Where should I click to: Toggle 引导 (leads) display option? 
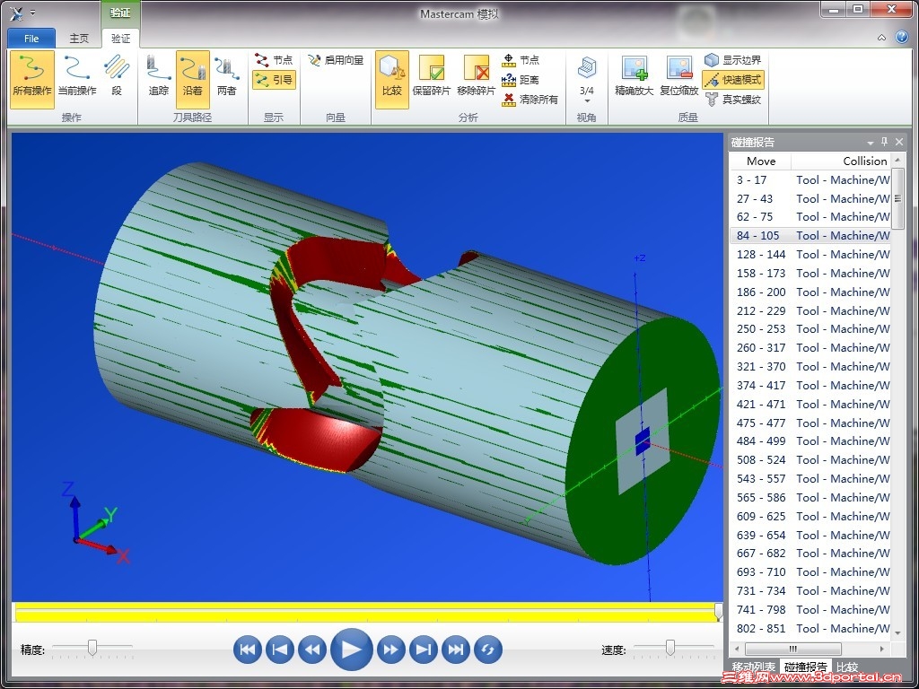pyautogui.click(x=274, y=80)
